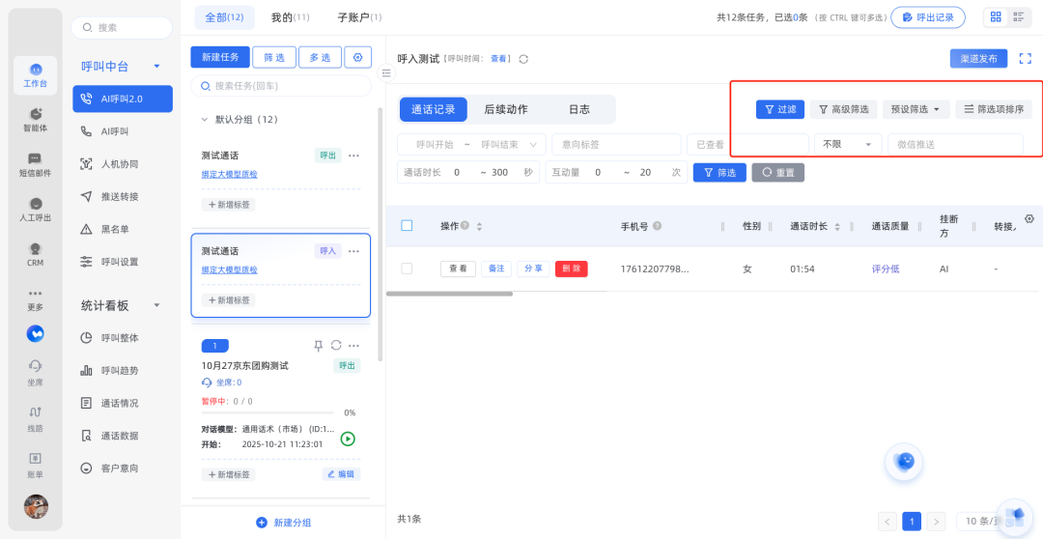
Task: Check the row checkbox for 17612207798
Action: pos(407,269)
